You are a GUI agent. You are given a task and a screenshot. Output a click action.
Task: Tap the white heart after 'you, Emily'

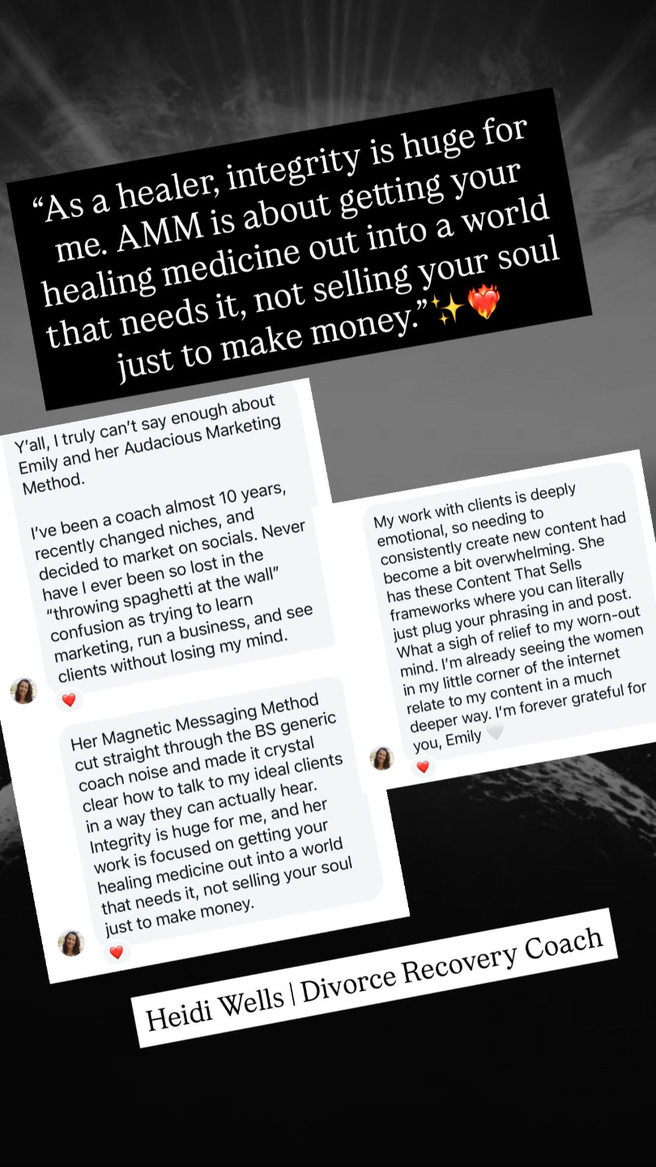pyautogui.click(x=494, y=732)
